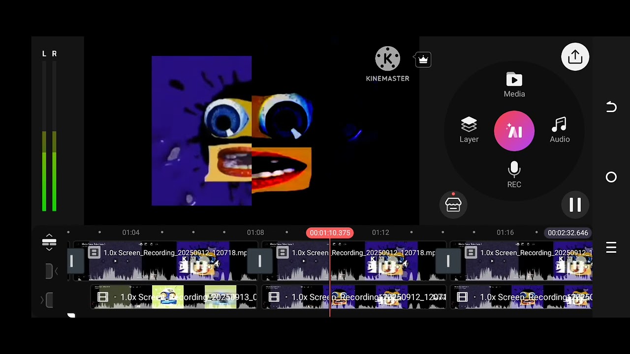
Task: Open the Android recent apps icon
Action: (x=611, y=247)
